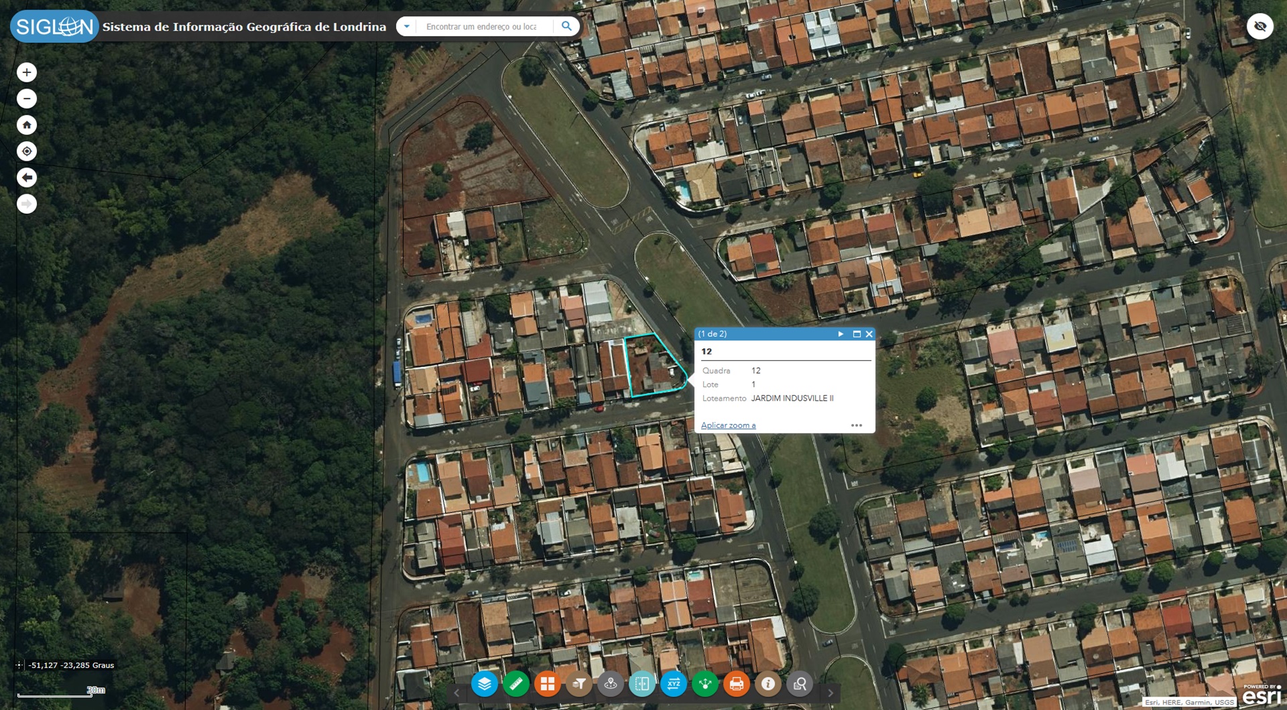
Task: Click the coordinates readout '-51,127 -23,285 Graus'
Action: 71,665
